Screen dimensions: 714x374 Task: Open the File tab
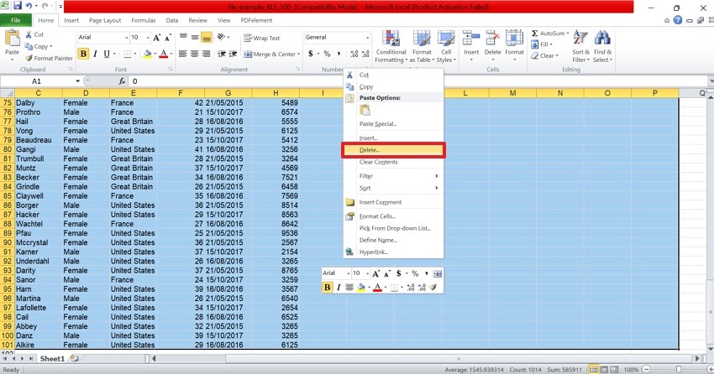15,20
